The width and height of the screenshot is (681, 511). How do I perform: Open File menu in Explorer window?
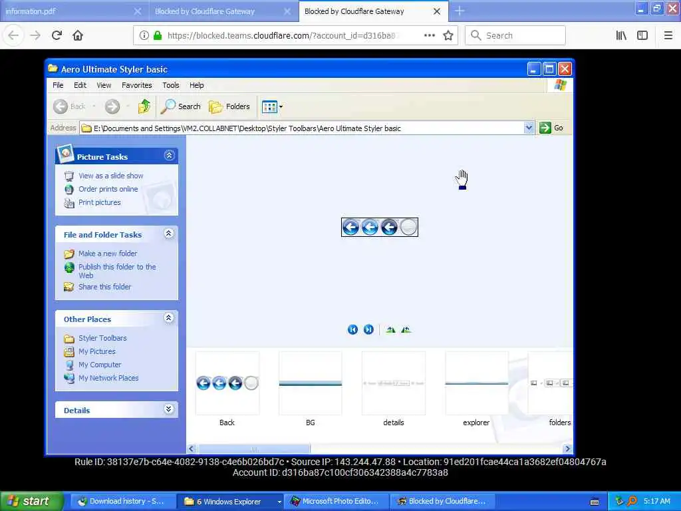pyautogui.click(x=58, y=85)
